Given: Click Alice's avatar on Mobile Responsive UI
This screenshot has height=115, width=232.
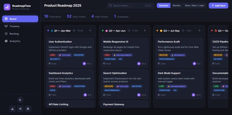Looking at the screenshot, I should [139, 64].
